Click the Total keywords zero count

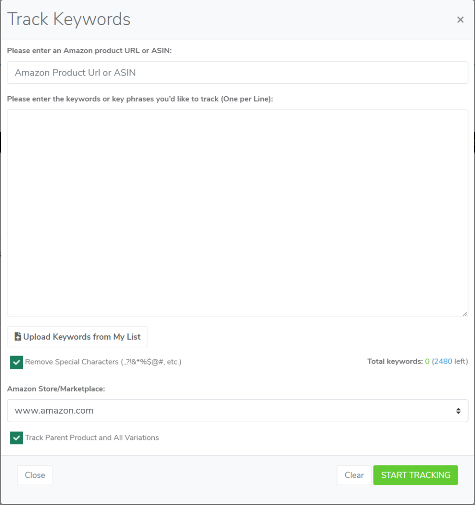427,361
